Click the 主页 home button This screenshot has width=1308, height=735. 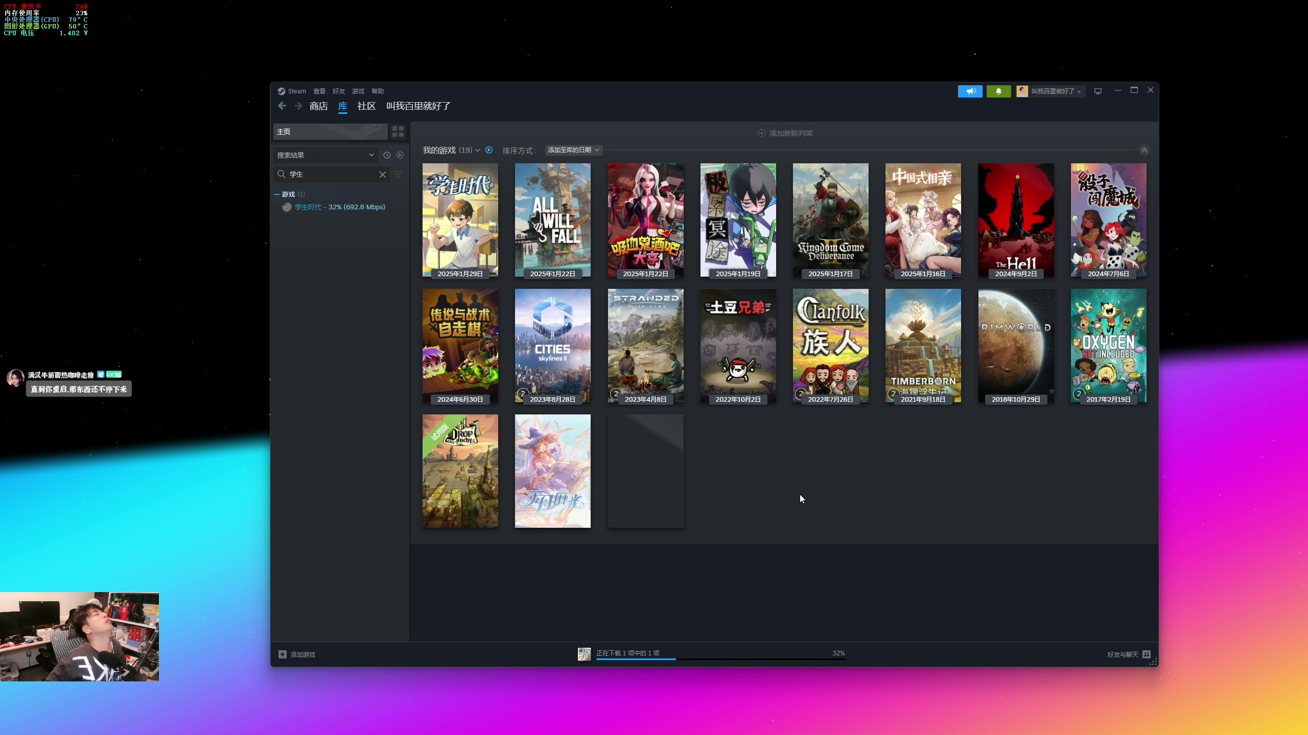pos(330,132)
